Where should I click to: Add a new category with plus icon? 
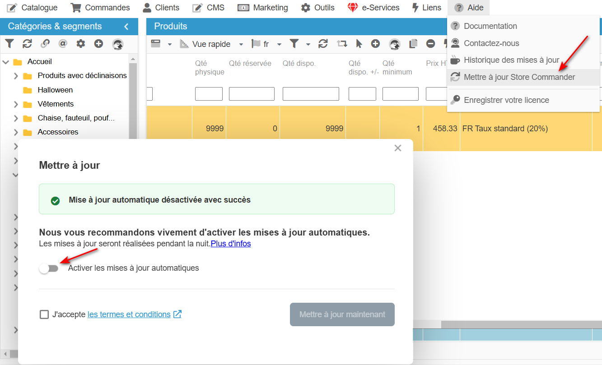[x=98, y=44]
